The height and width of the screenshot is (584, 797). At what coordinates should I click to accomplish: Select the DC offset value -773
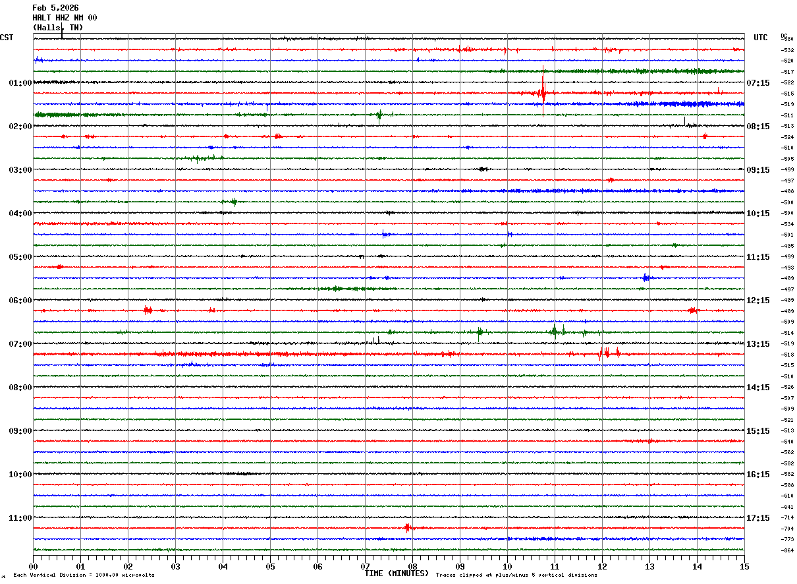[787, 539]
